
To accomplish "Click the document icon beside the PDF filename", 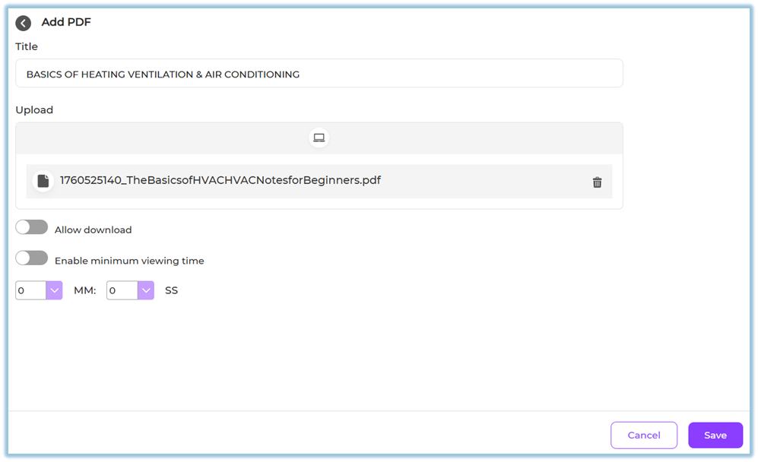I will 43,181.
